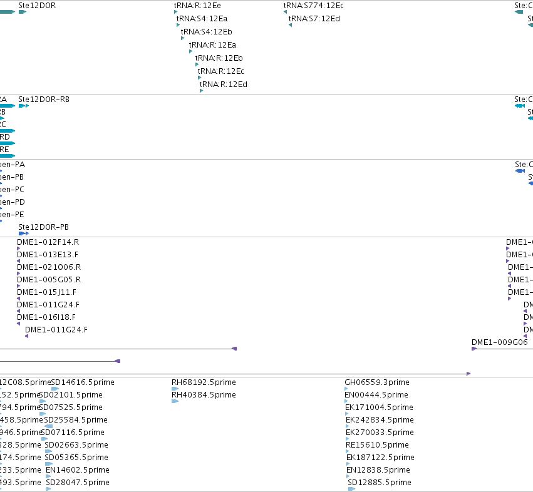Select the tRNA:S774:12Ec reverse-strand arrow
Image resolution: width=533 pixels, height=492 pixels.
(x=285, y=12)
